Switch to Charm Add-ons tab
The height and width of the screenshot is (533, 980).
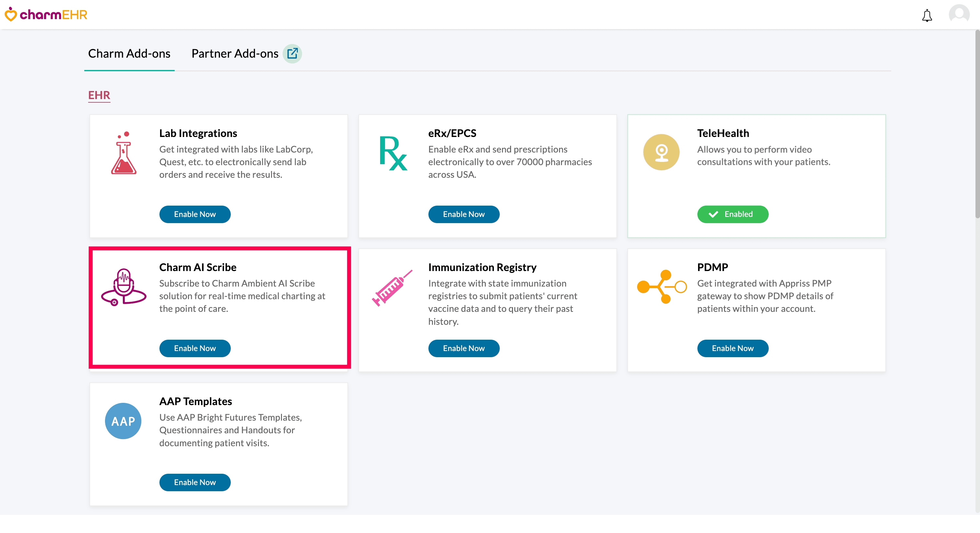pos(129,54)
